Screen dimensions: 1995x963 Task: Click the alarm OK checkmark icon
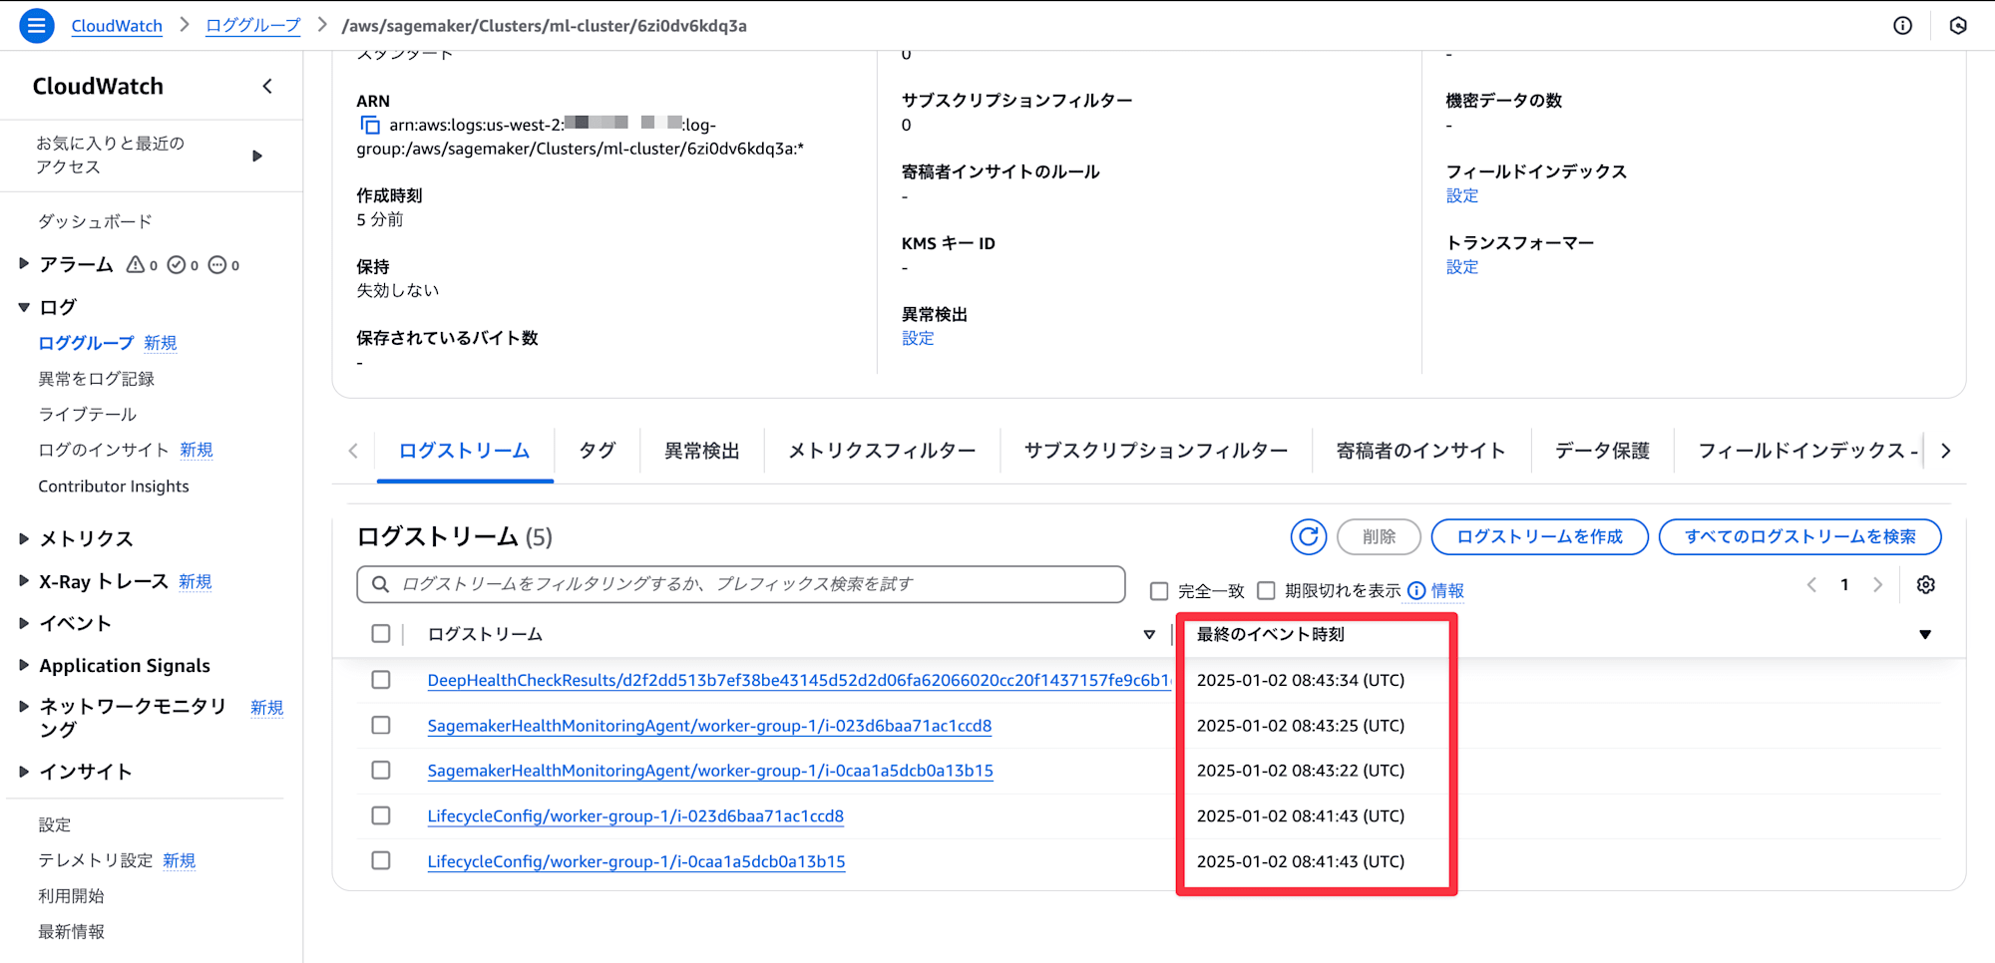177,265
